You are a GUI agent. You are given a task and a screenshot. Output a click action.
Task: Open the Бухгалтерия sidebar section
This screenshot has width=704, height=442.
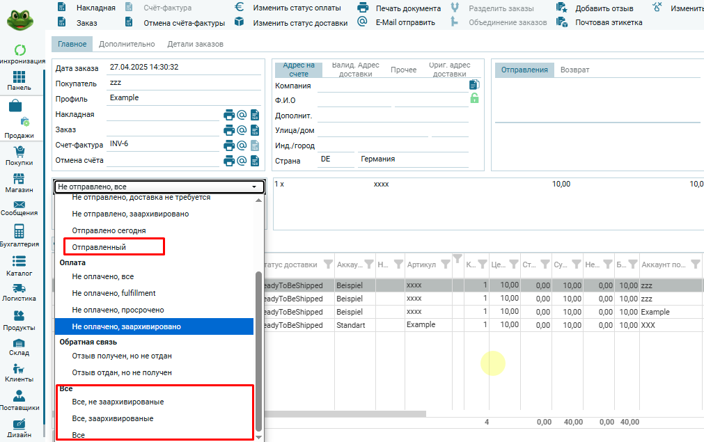[x=19, y=236]
